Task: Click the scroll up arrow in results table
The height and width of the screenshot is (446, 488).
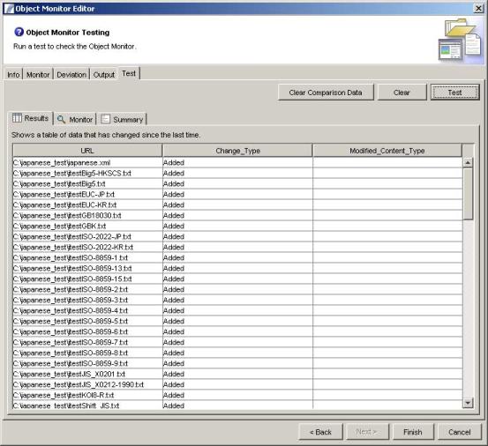Action: coord(468,162)
